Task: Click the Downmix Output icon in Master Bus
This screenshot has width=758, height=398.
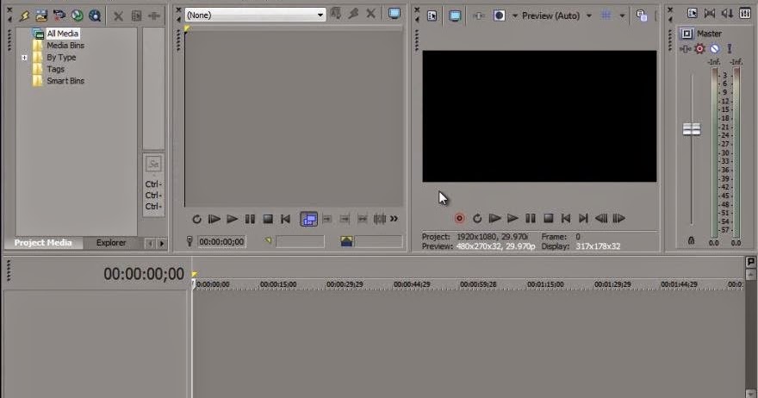Action: (x=710, y=14)
